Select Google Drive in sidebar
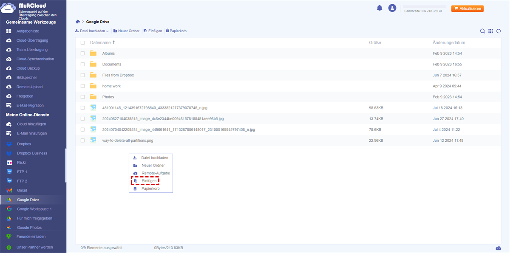 coord(33,200)
